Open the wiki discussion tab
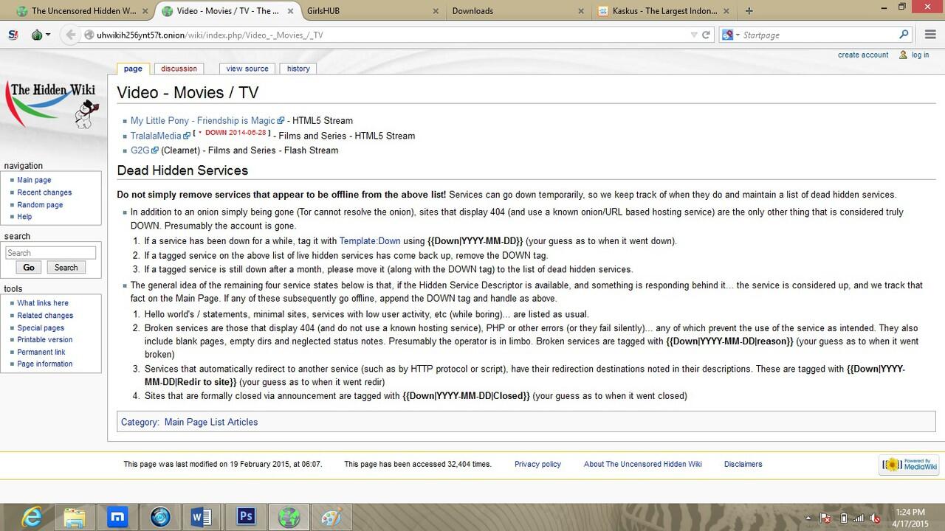945x531 pixels. click(x=179, y=69)
